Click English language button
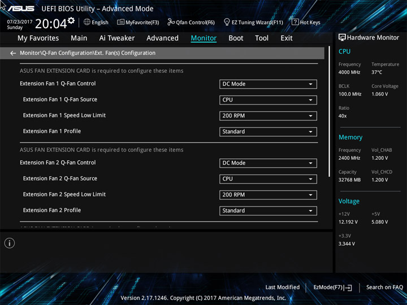This screenshot has height=305, width=407. 96,22
